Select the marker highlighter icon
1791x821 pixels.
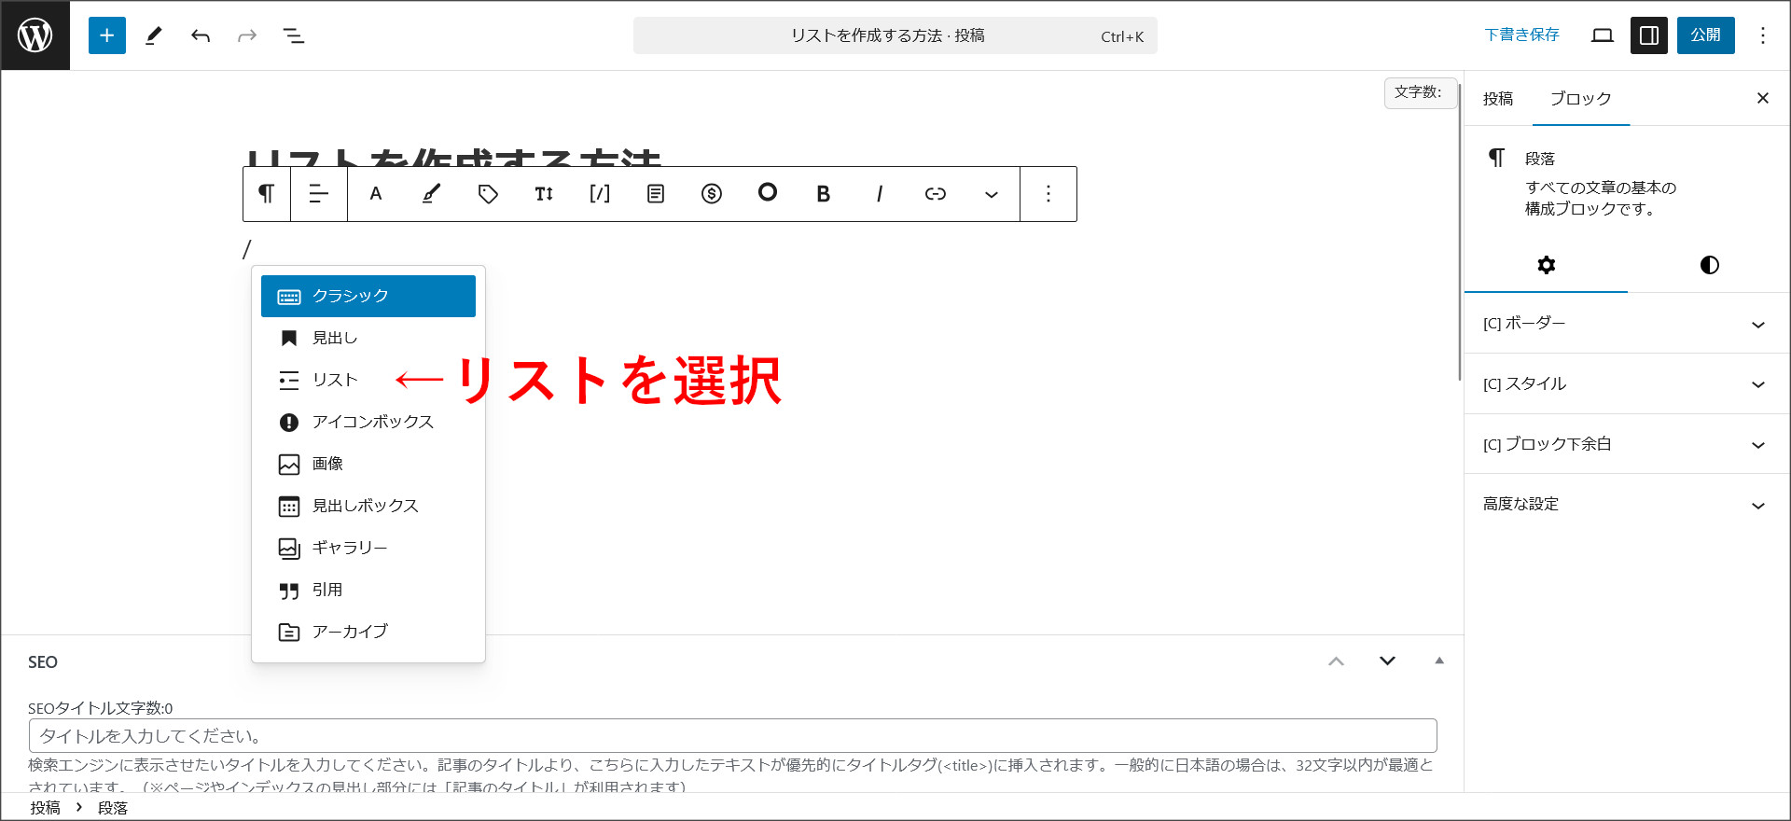(432, 194)
